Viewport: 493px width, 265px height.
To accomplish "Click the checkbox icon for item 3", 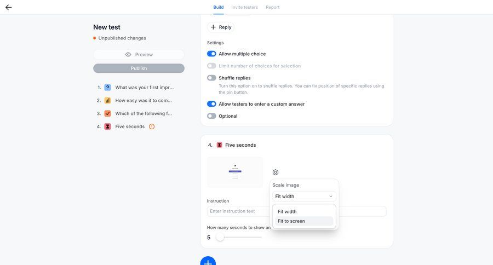I will point(107,113).
